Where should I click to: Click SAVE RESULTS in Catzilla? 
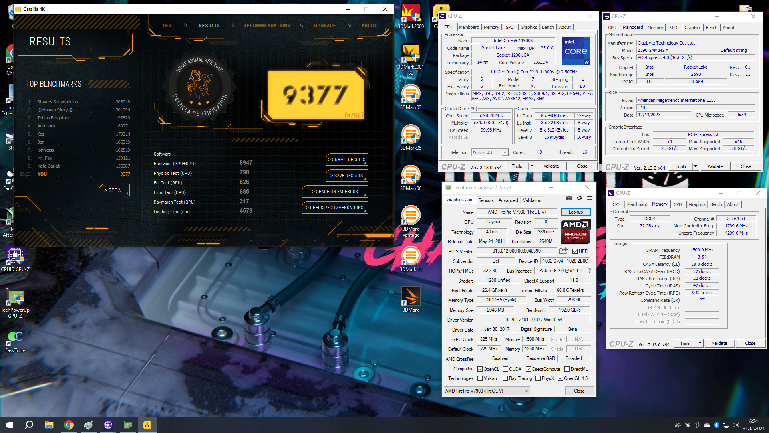347,176
